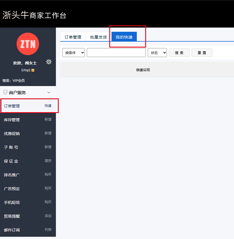234x239 pixels.
Task: Click the orange note icon beside ctsp
Action: pyautogui.click(x=33, y=70)
